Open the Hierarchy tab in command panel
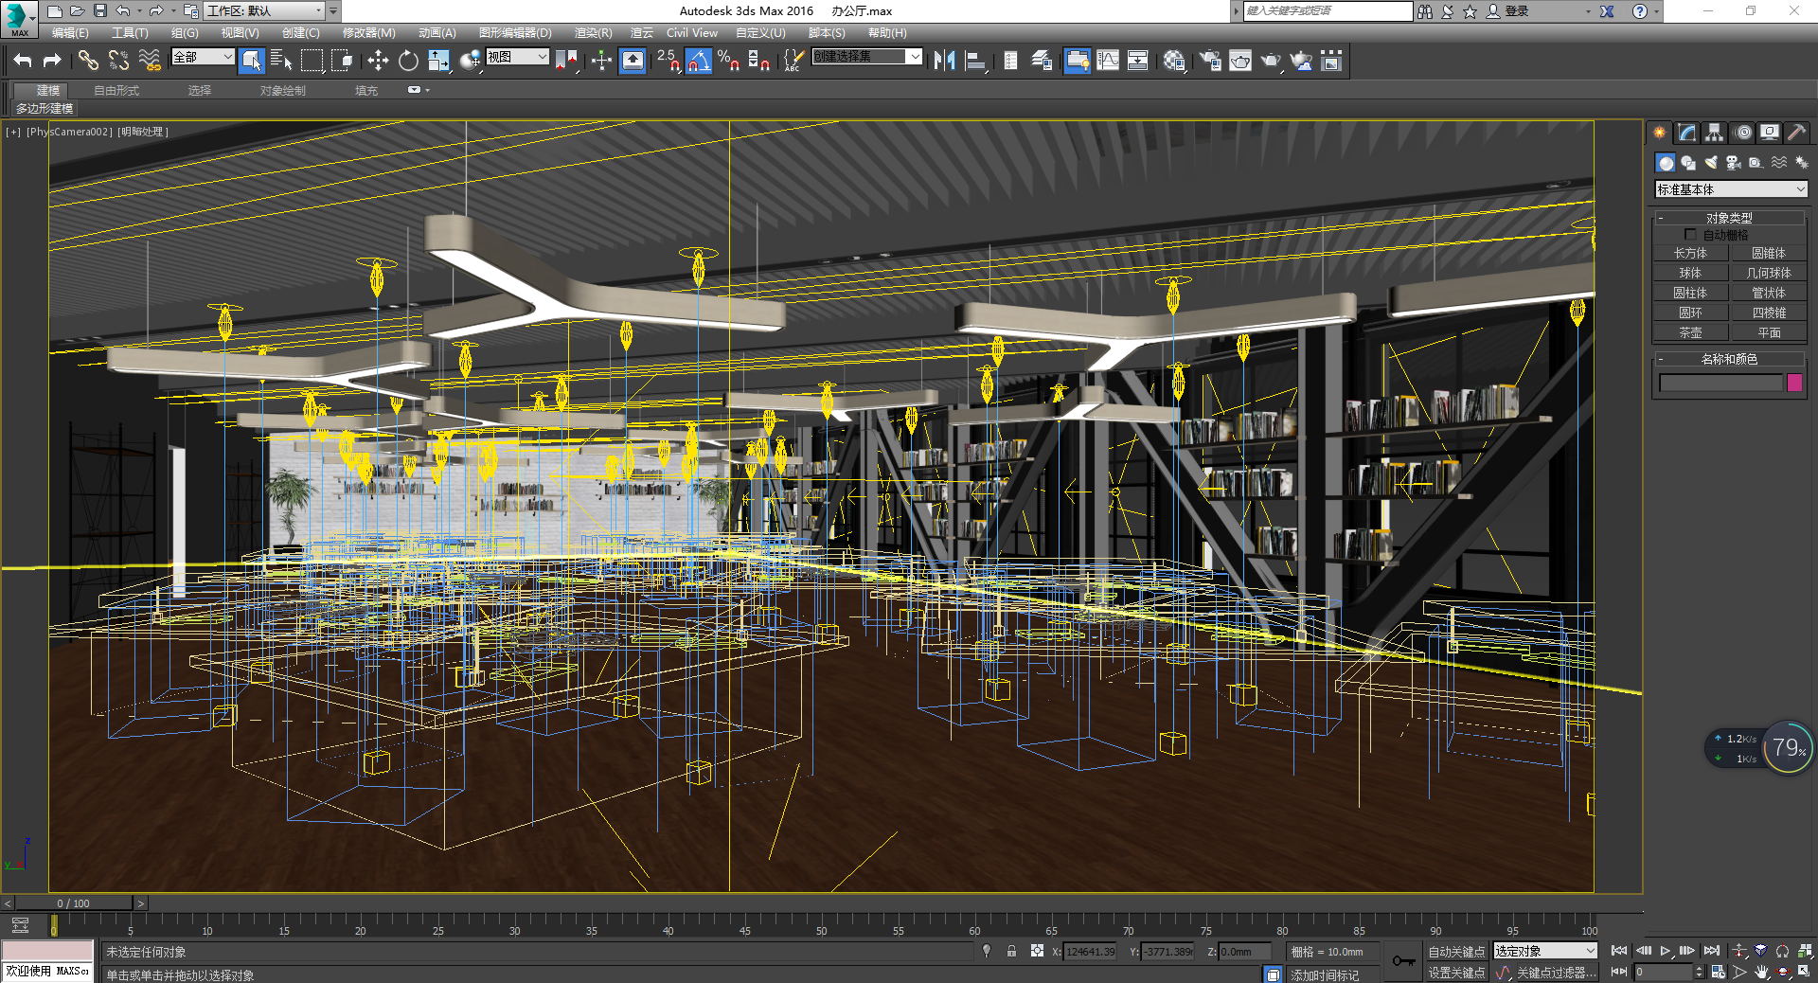Viewport: 1818px width, 983px height. pos(1715,133)
